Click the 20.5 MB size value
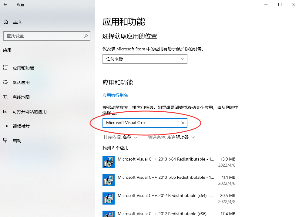The image size is (299, 217). tap(228, 196)
